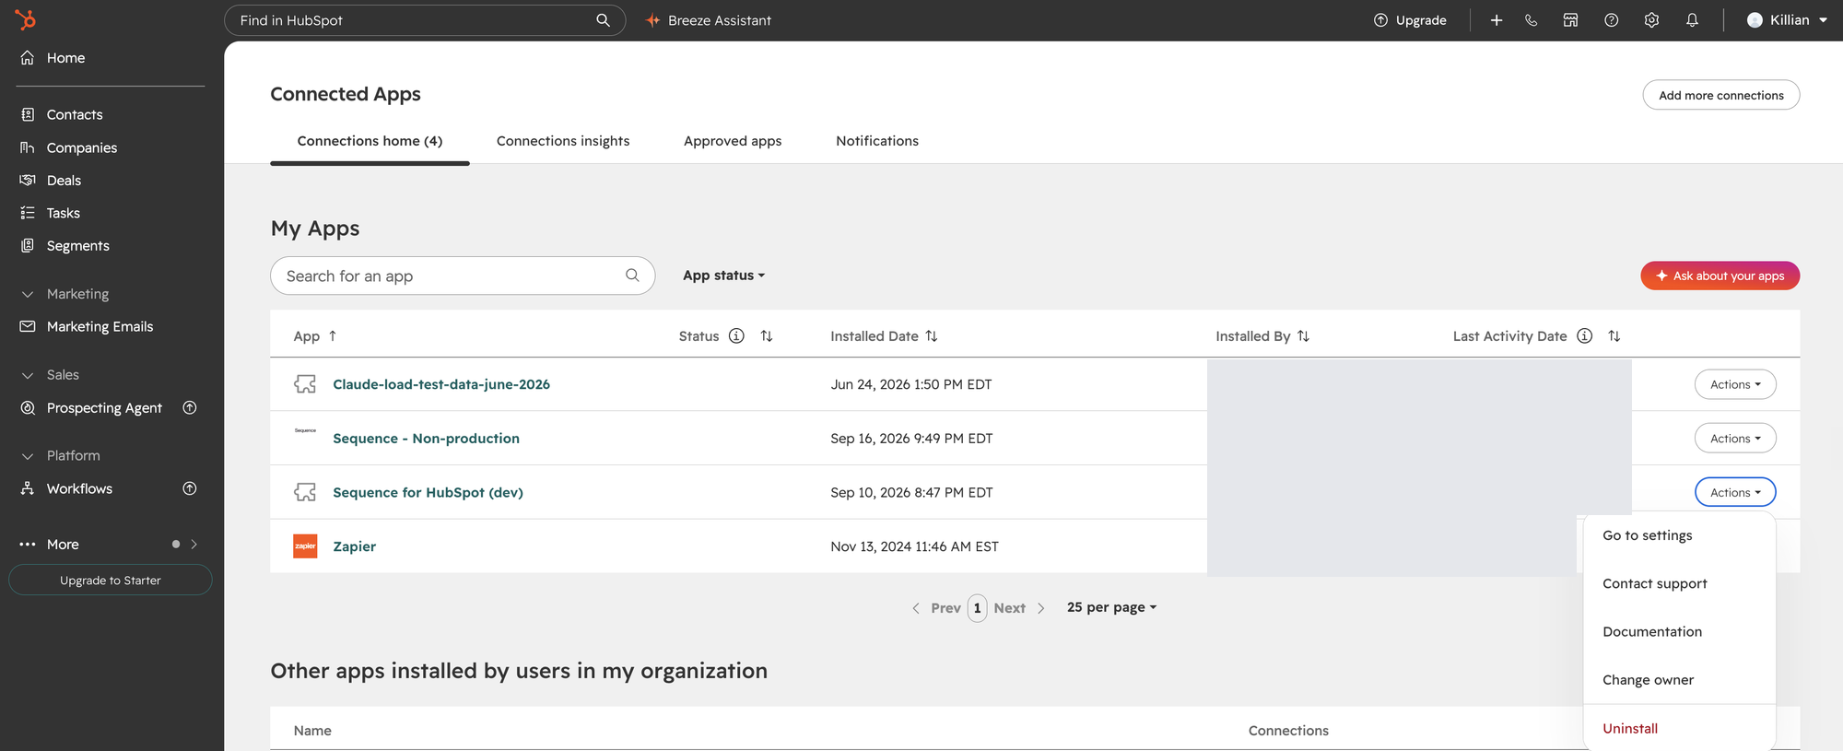Open the marketplace storefront icon
The height and width of the screenshot is (751, 1843).
(1571, 20)
